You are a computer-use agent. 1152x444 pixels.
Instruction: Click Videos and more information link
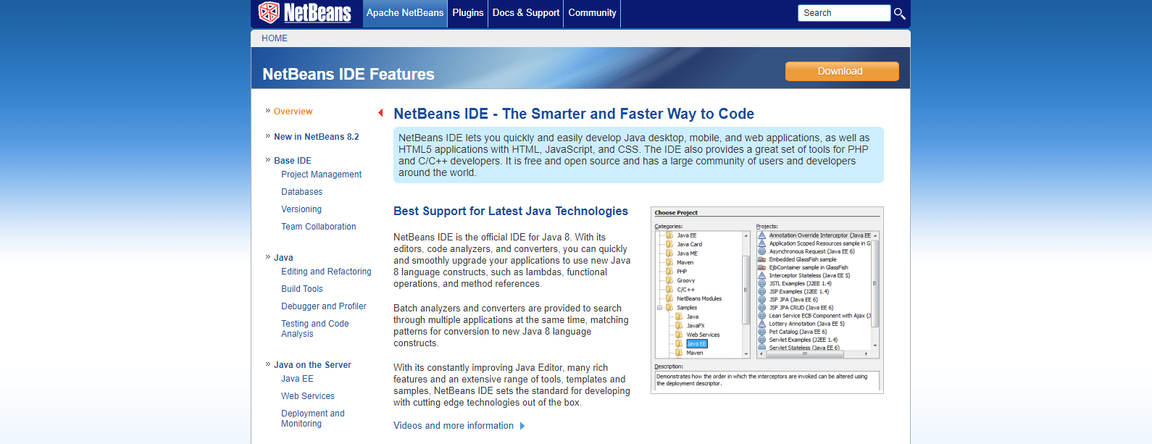point(454,426)
